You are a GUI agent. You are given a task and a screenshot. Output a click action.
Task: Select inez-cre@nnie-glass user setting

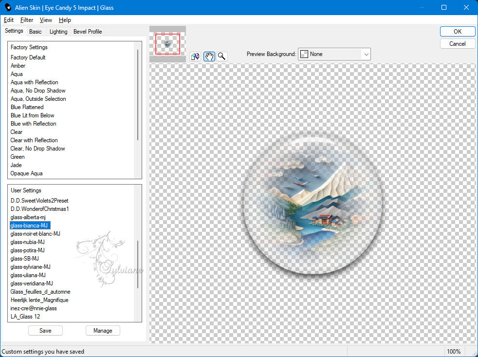coord(34,308)
